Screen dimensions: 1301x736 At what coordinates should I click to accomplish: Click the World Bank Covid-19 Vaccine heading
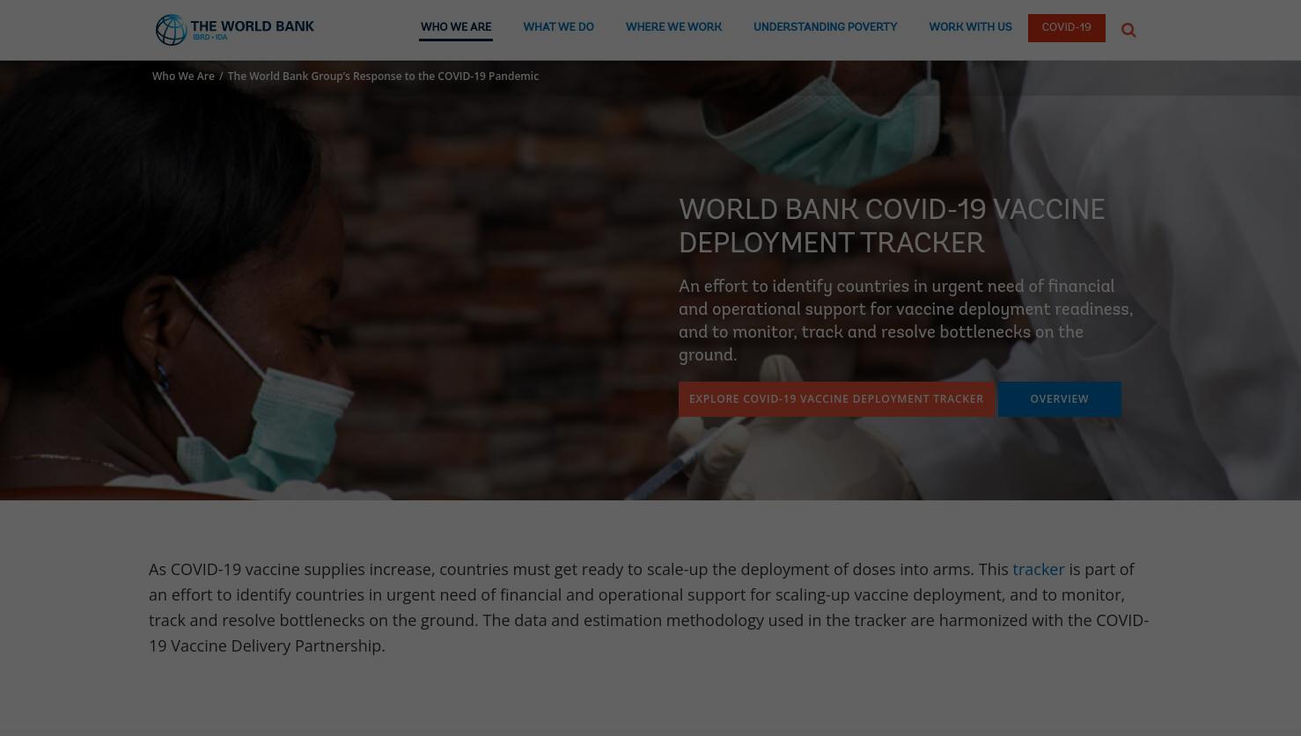pyautogui.click(x=892, y=227)
